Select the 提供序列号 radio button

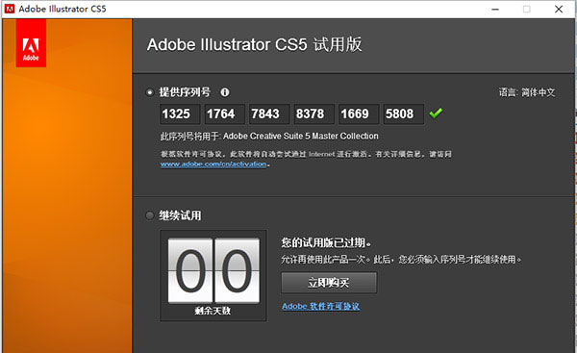coord(149,92)
